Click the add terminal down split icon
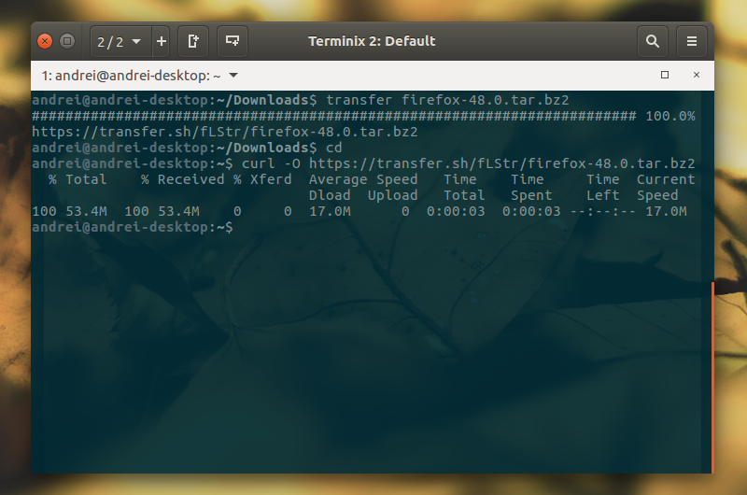 232,41
